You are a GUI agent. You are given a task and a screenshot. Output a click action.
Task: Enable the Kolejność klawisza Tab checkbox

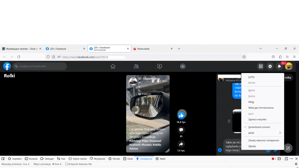coord(67,164)
